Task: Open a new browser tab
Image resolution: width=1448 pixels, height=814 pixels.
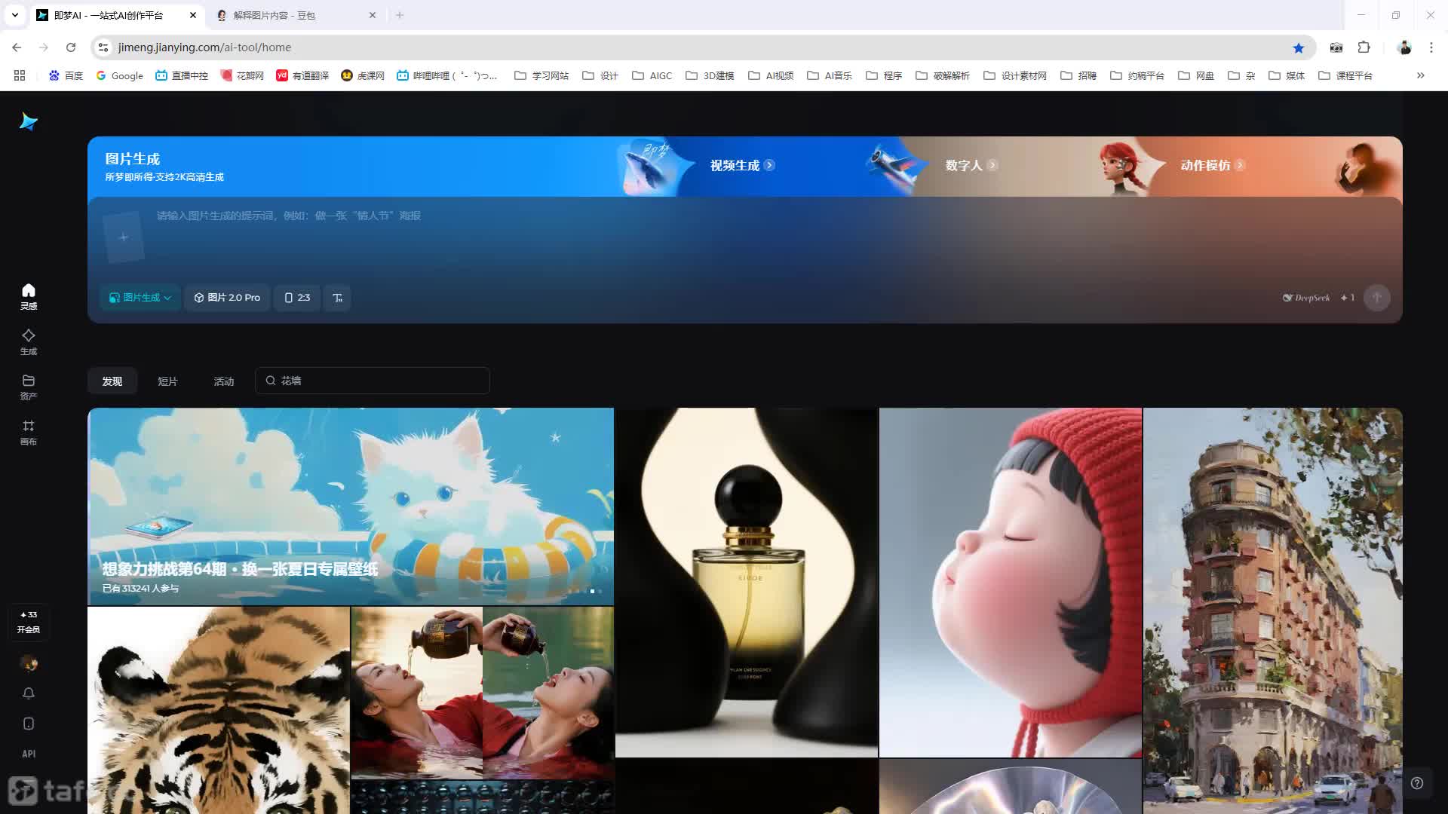Action: (400, 15)
